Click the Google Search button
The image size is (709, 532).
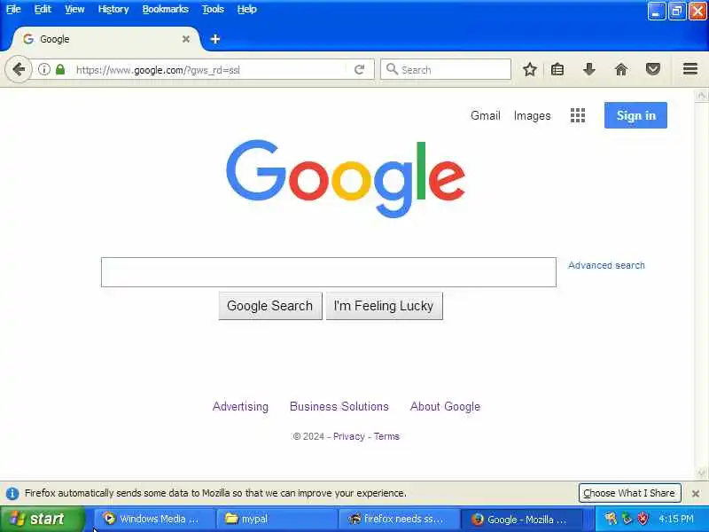point(270,306)
